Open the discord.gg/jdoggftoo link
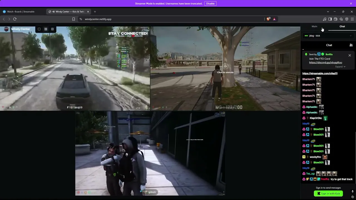The image size is (356, 200). (325, 62)
